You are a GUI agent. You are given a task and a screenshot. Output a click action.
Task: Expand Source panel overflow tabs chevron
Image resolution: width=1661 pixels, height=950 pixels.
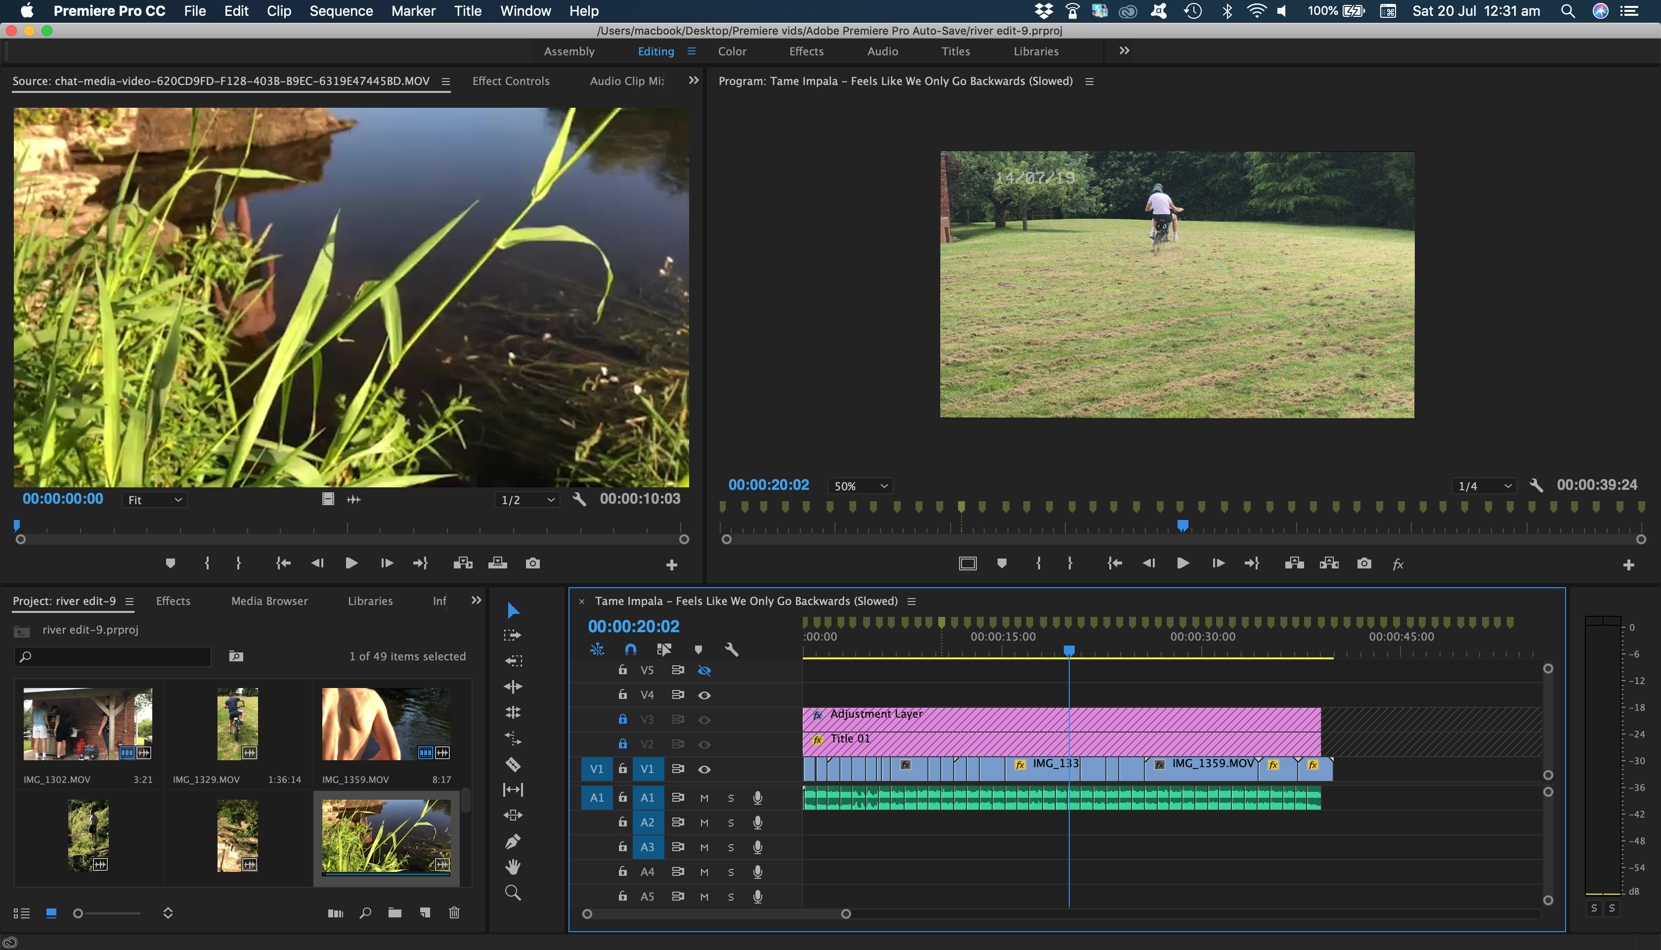click(x=694, y=80)
